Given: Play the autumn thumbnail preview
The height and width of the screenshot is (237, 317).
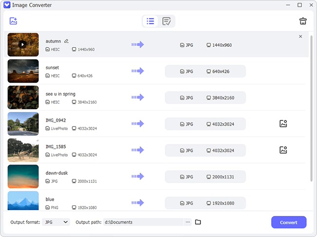Looking at the screenshot, I should pyautogui.click(x=22, y=45).
